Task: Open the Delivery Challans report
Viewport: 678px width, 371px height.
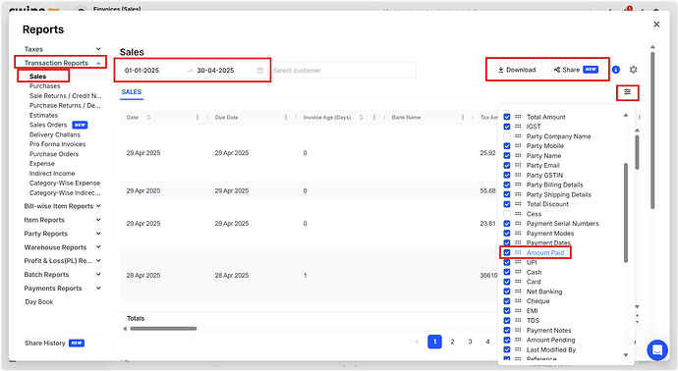Action: [x=54, y=134]
